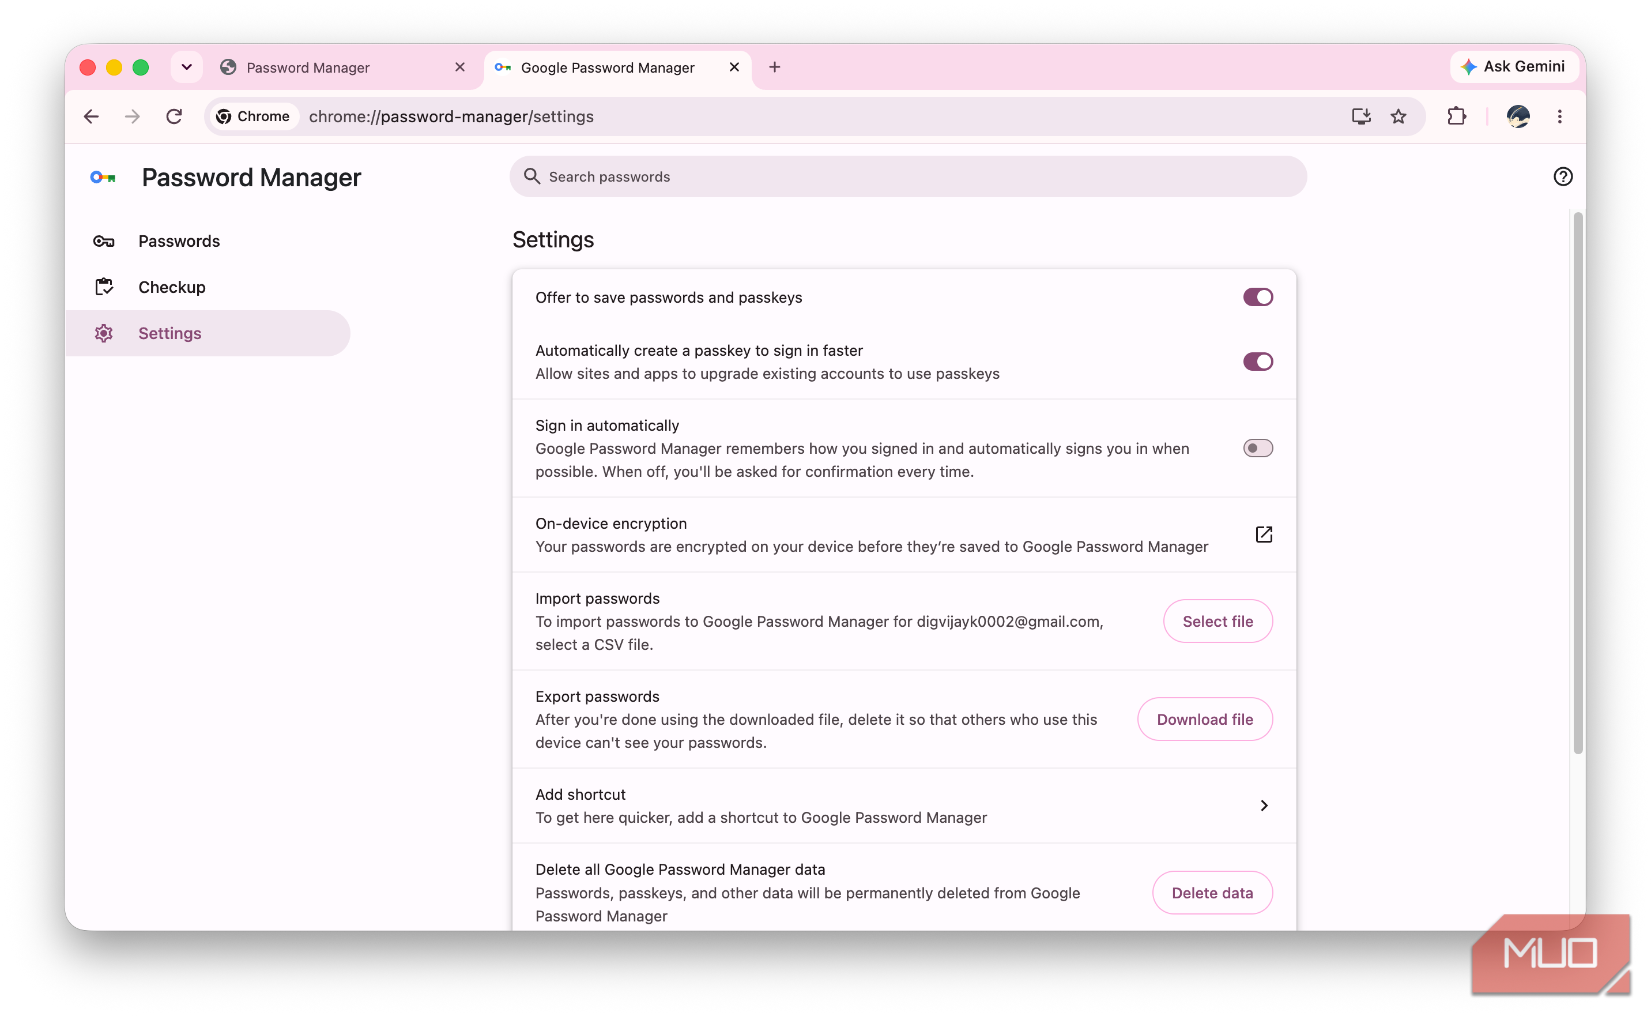Click the Password Manager key logo

click(103, 178)
